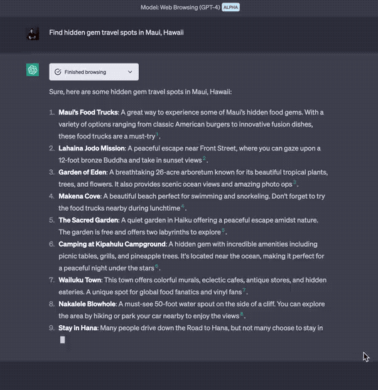
Task: Open citation 1 after Maui's Food Trucks
Action: 158,135
